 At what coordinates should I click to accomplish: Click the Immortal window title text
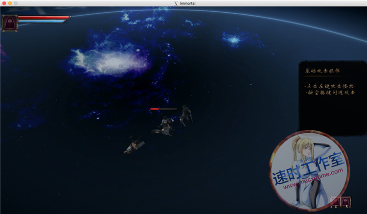pyautogui.click(x=187, y=3)
